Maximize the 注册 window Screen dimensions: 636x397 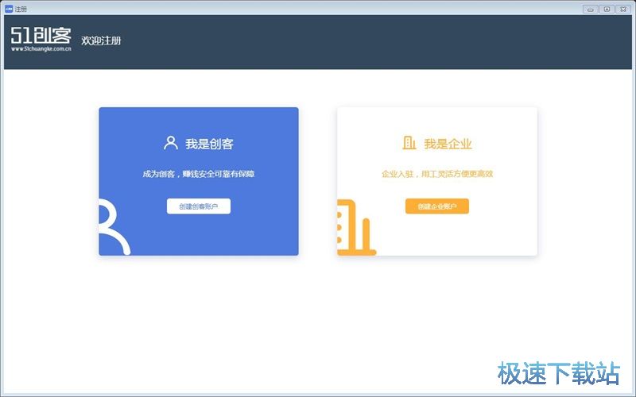pos(607,9)
